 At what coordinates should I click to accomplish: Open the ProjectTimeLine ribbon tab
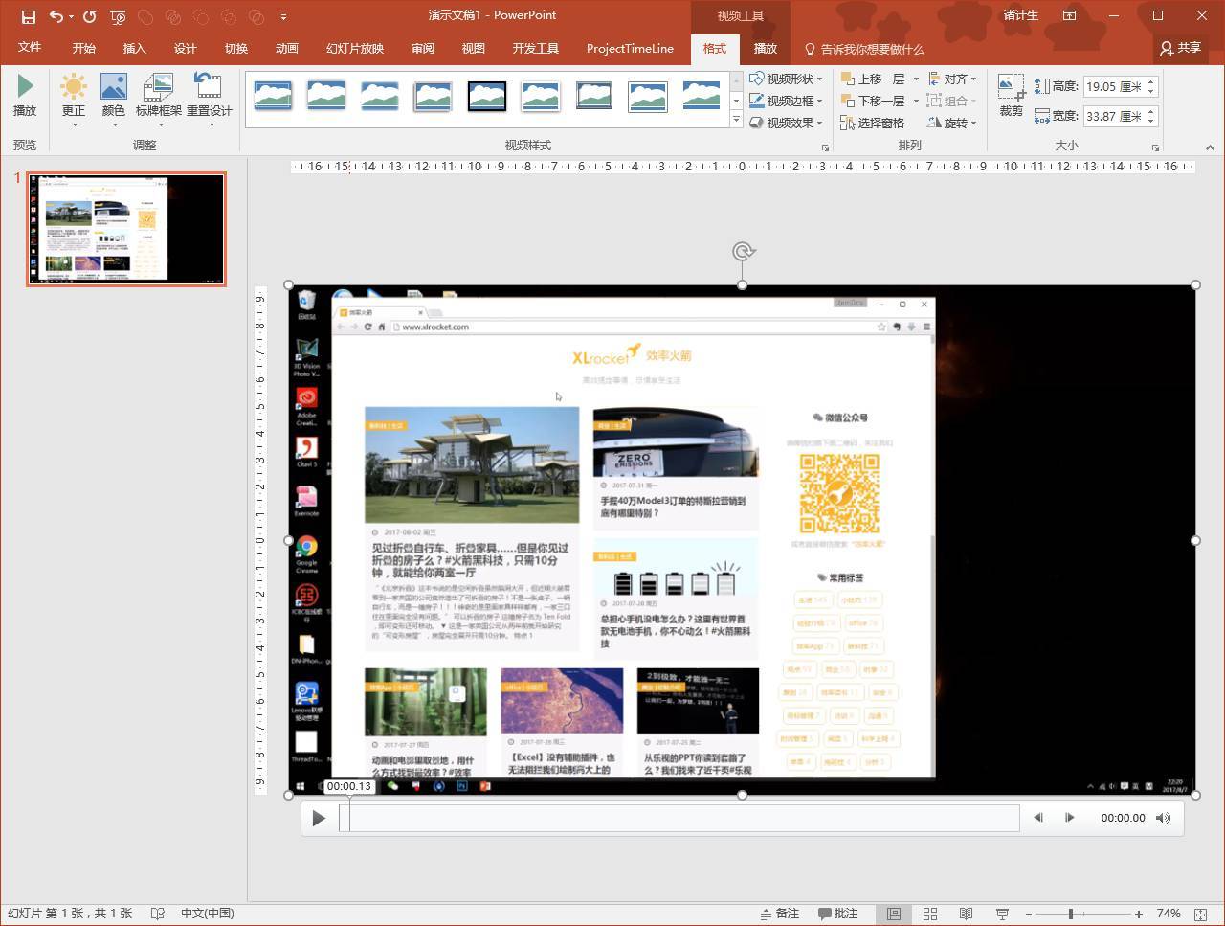629,49
